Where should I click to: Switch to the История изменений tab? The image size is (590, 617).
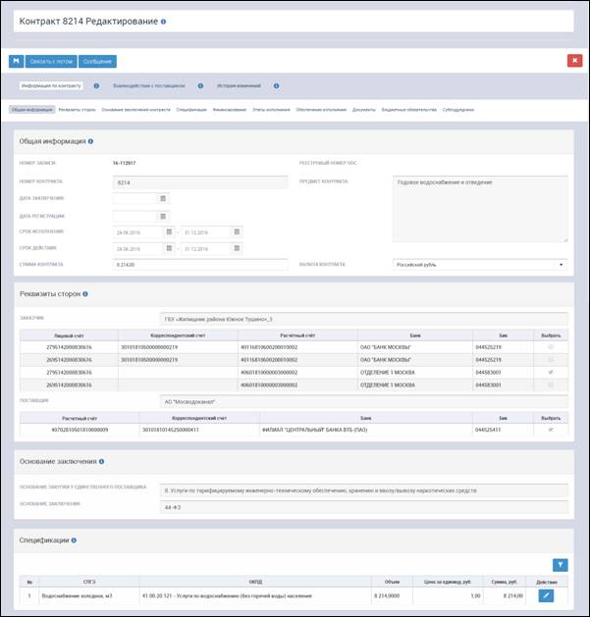coord(239,85)
